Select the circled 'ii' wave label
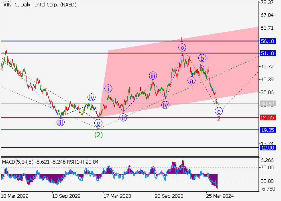281x201 pixels. 123,117
